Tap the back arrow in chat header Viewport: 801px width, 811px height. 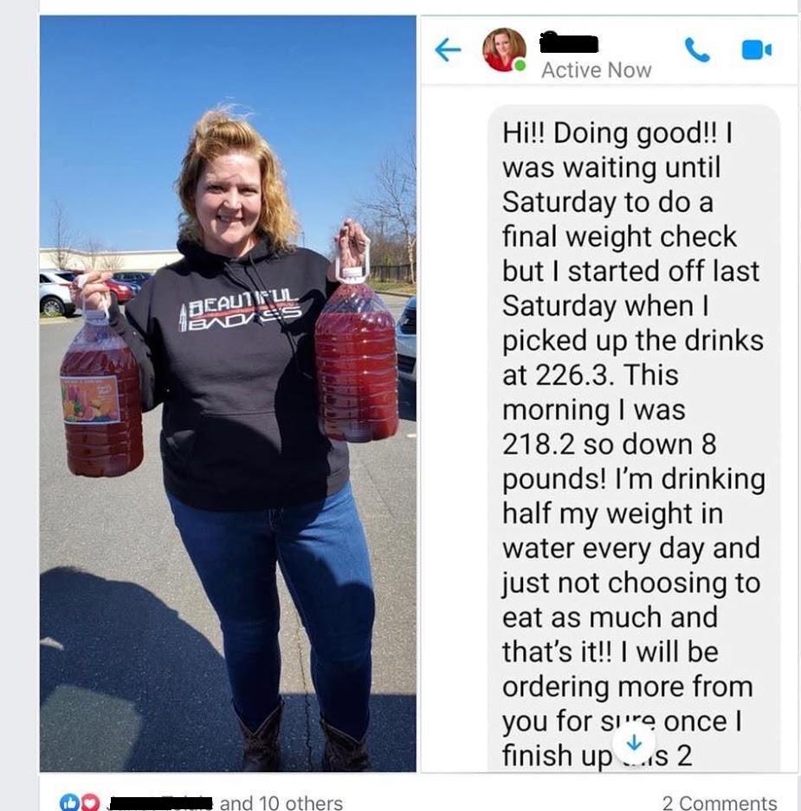[448, 50]
